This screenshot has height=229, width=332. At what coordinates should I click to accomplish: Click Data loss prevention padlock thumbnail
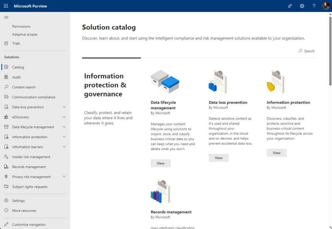click(x=218, y=82)
